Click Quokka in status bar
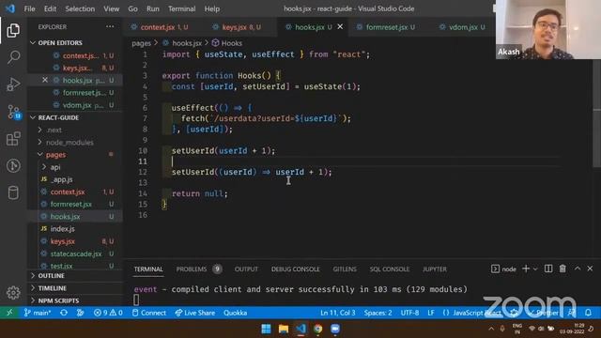This screenshot has height=338, width=601. 235,313
